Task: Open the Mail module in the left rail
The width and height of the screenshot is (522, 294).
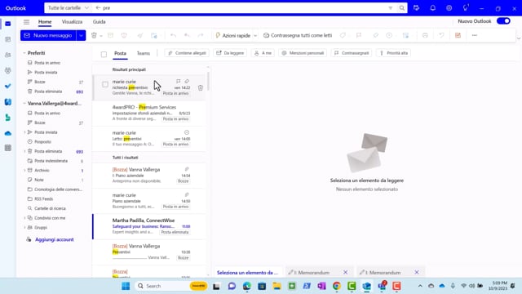Action: point(8,24)
